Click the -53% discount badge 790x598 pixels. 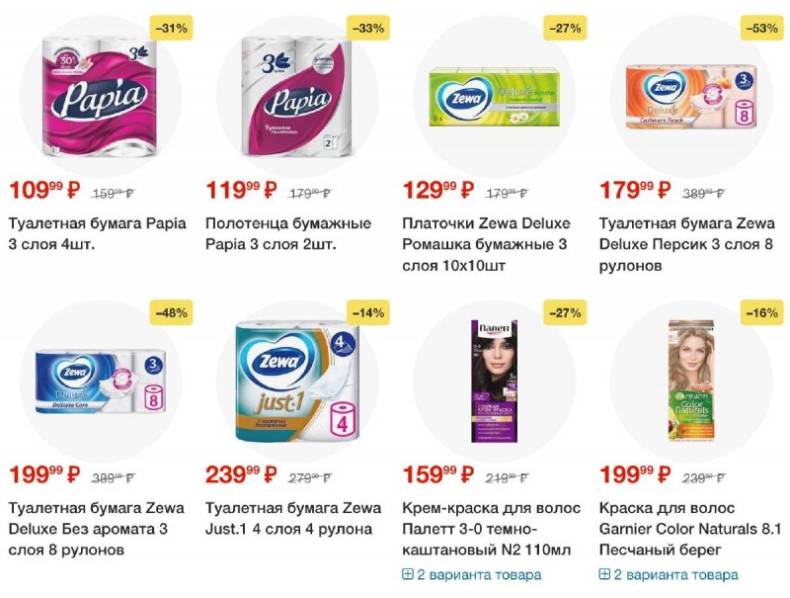point(761,29)
